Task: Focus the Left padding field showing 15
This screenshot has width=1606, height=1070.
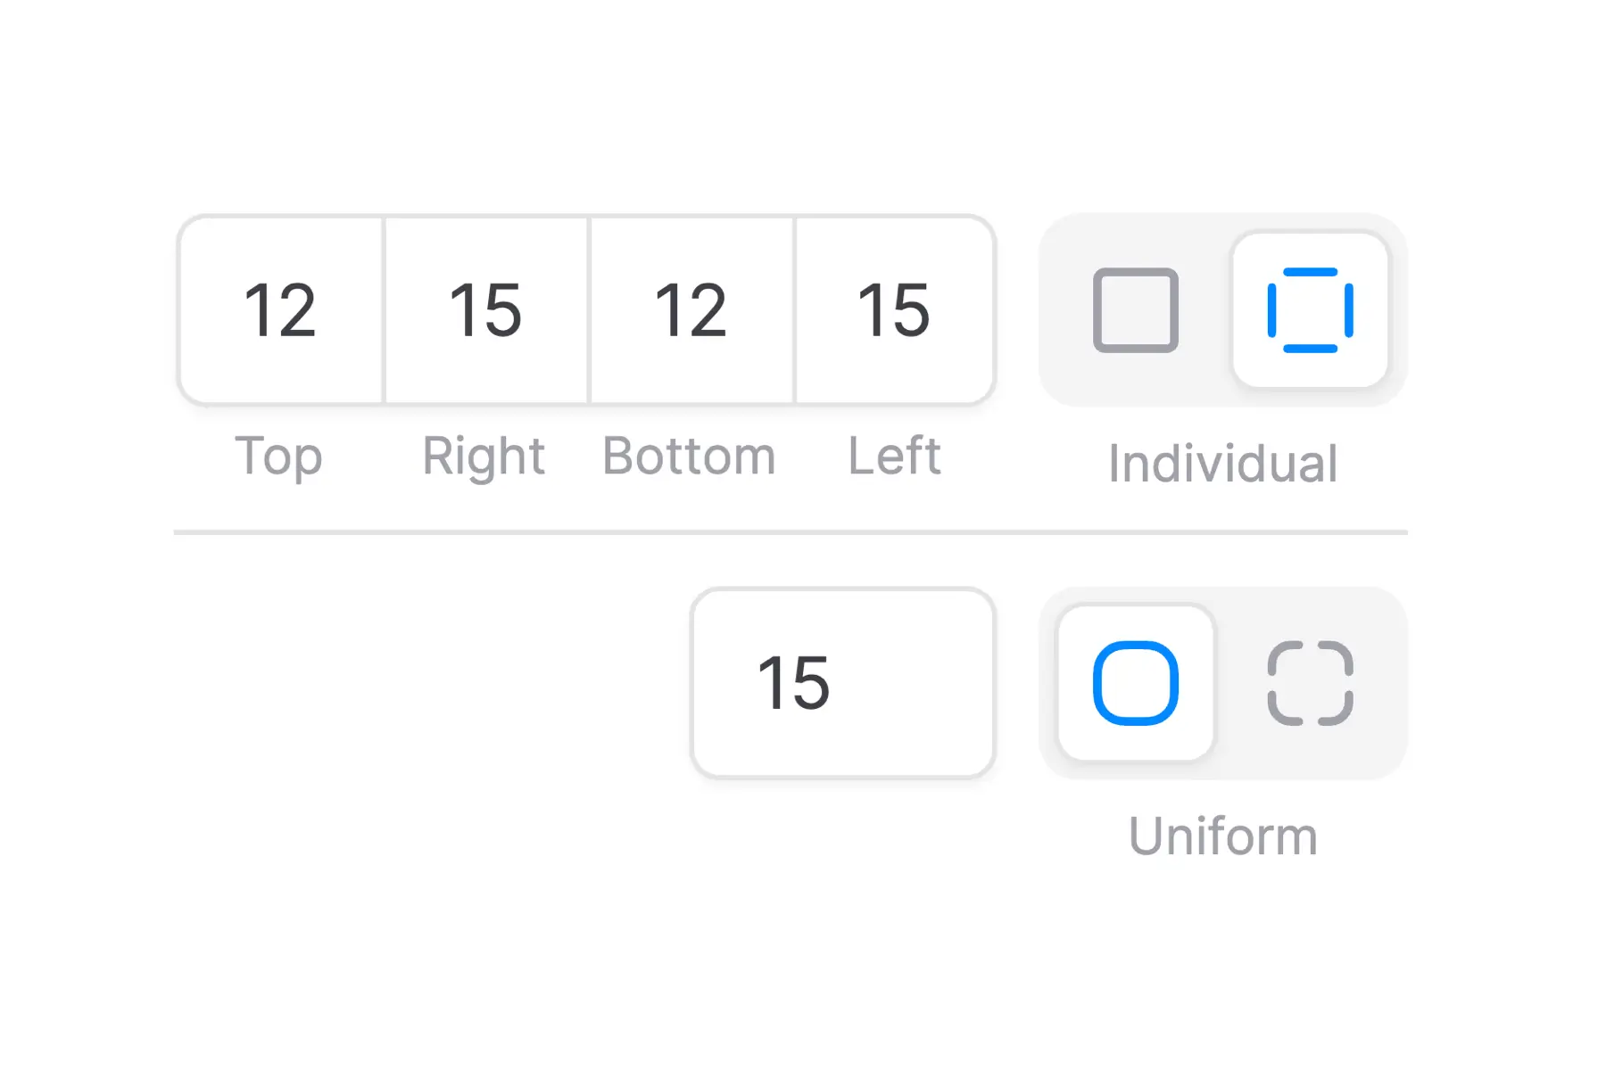Action: click(x=894, y=310)
